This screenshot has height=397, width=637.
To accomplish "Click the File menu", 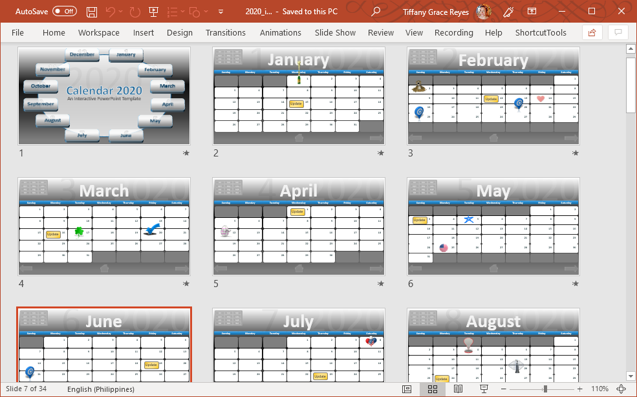I will pyautogui.click(x=17, y=32).
